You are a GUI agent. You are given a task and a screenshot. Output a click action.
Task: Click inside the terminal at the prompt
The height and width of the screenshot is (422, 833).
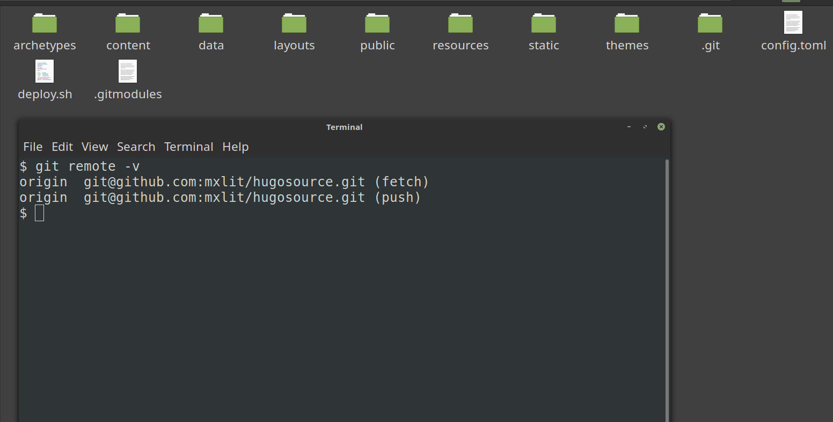coord(39,213)
